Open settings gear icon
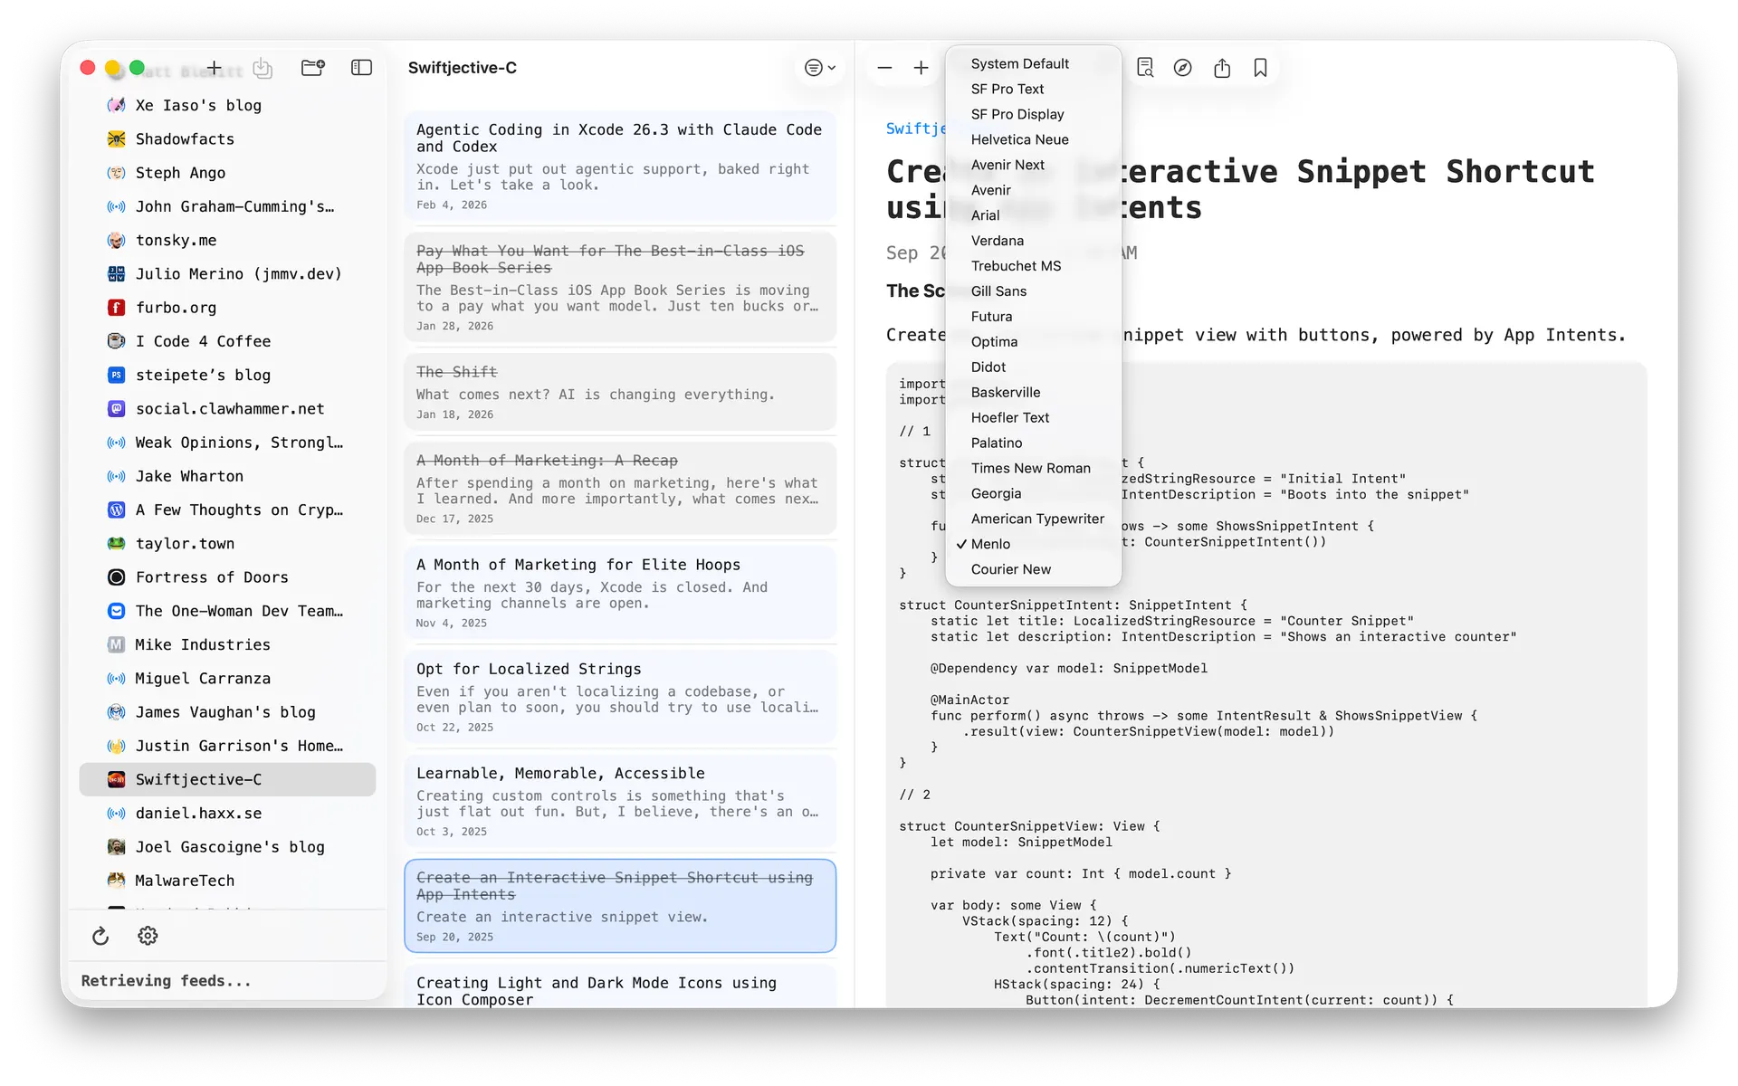 pos(148,936)
